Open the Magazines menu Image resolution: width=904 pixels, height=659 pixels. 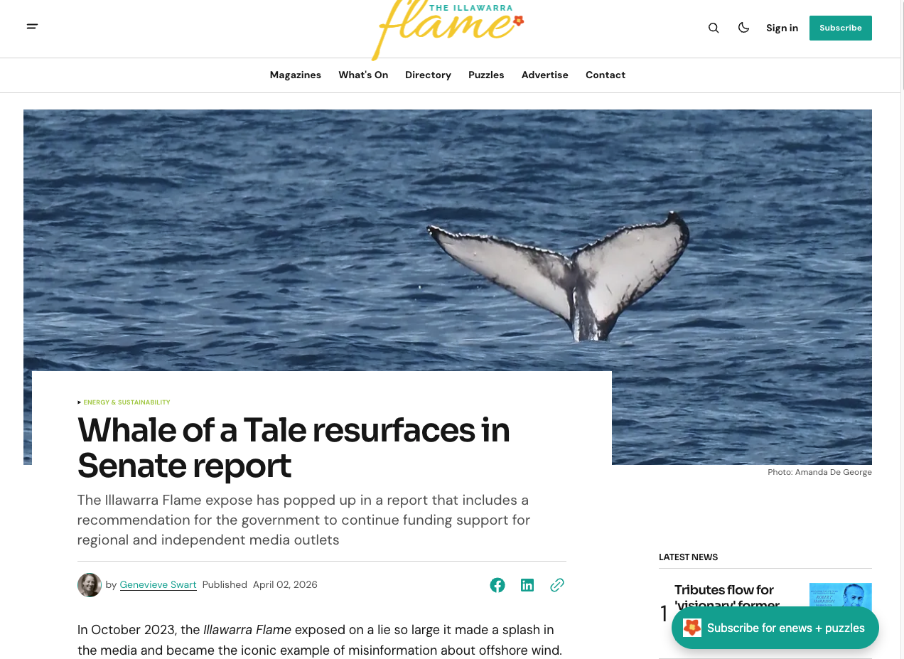tap(296, 75)
